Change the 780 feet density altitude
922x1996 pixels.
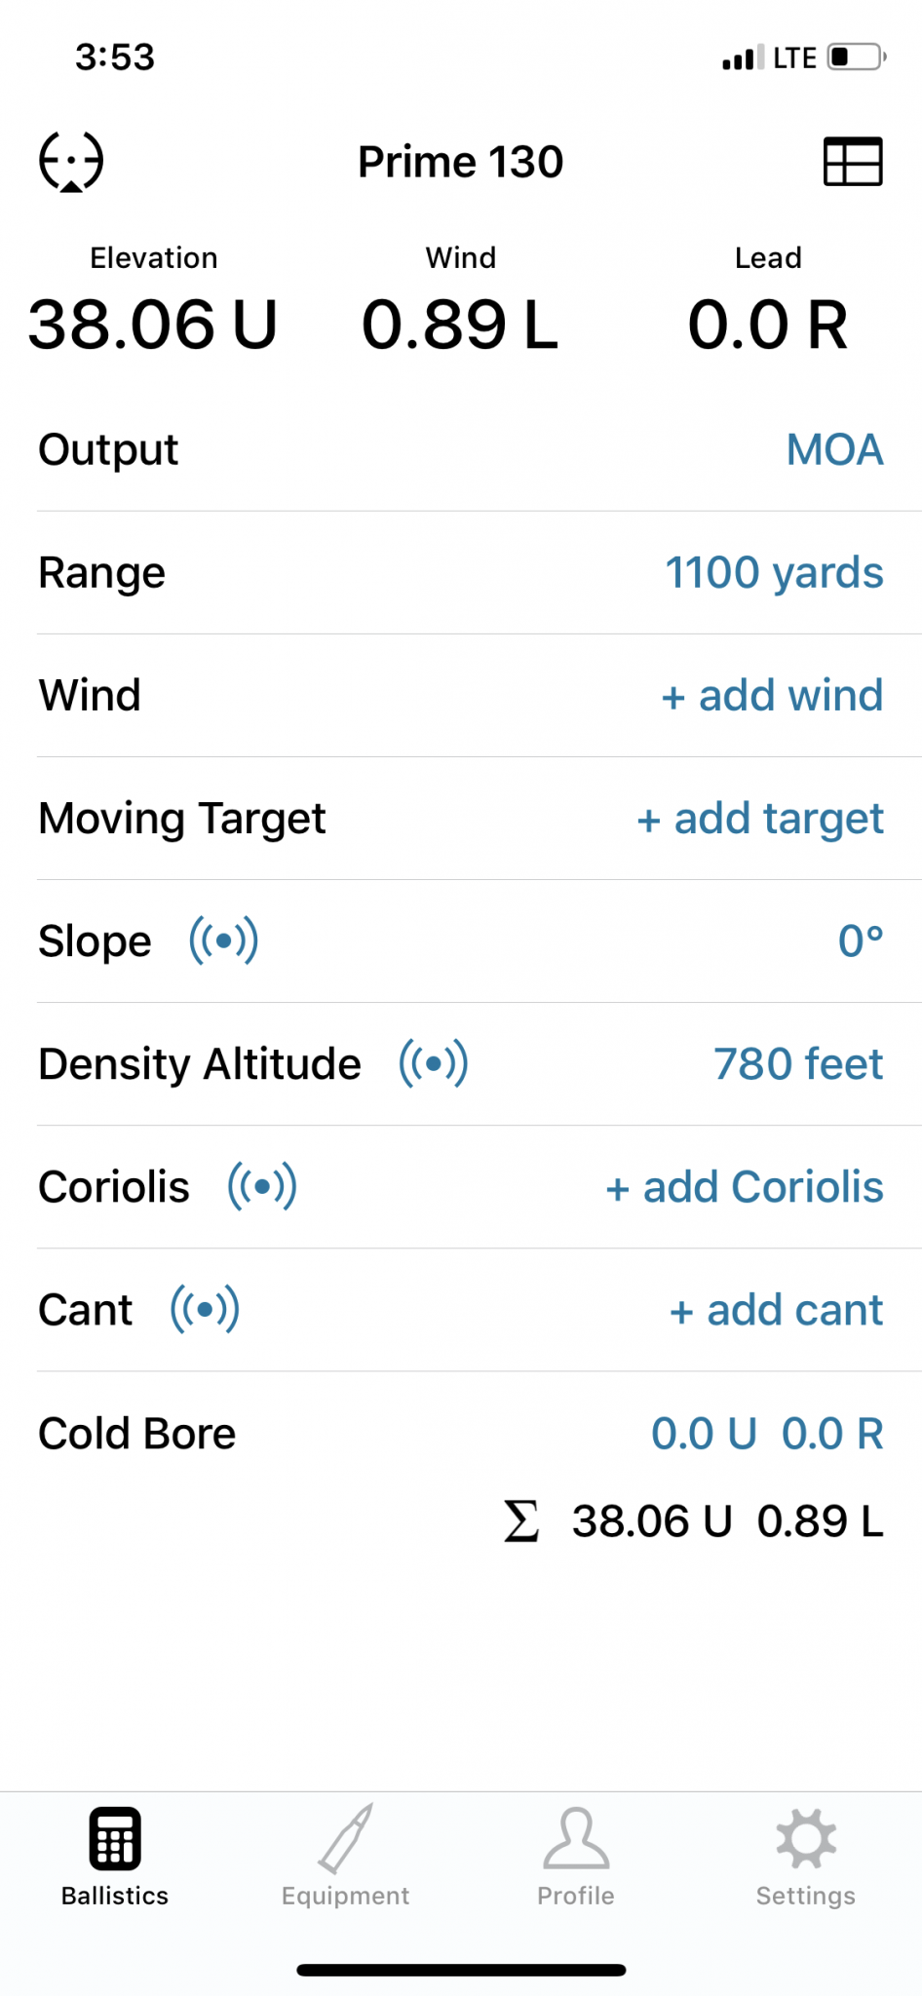(x=799, y=1064)
